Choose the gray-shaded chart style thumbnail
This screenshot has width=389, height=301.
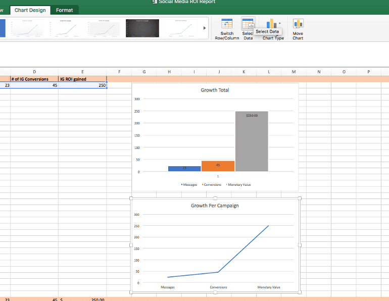tap(104, 28)
